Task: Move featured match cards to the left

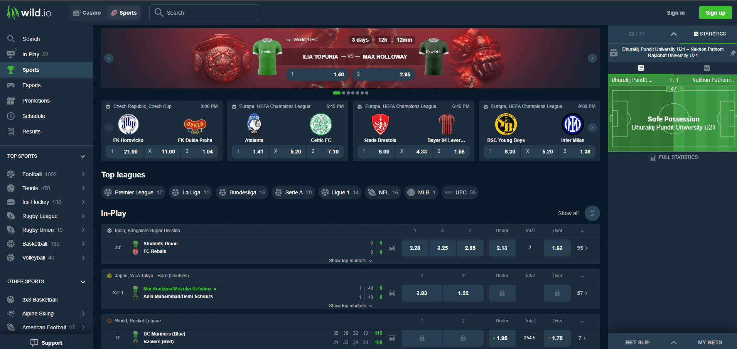Action: [109, 127]
